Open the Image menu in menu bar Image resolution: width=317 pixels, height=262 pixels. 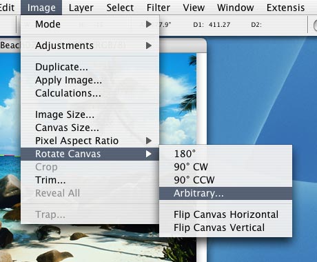point(41,8)
